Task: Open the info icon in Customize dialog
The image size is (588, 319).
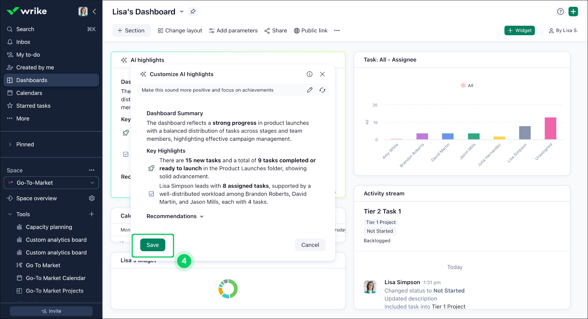Action: (309, 74)
